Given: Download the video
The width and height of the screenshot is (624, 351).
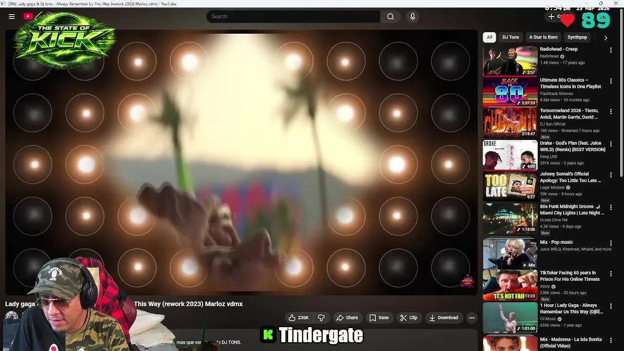Looking at the screenshot, I should tap(444, 318).
